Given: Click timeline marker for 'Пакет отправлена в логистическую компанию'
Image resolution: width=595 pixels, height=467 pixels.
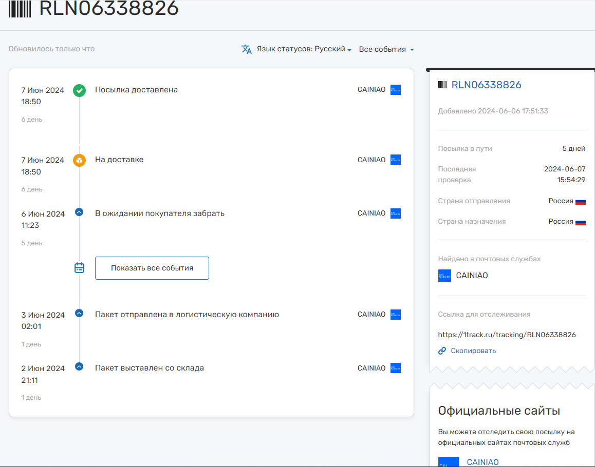Looking at the screenshot, I should (x=79, y=313).
